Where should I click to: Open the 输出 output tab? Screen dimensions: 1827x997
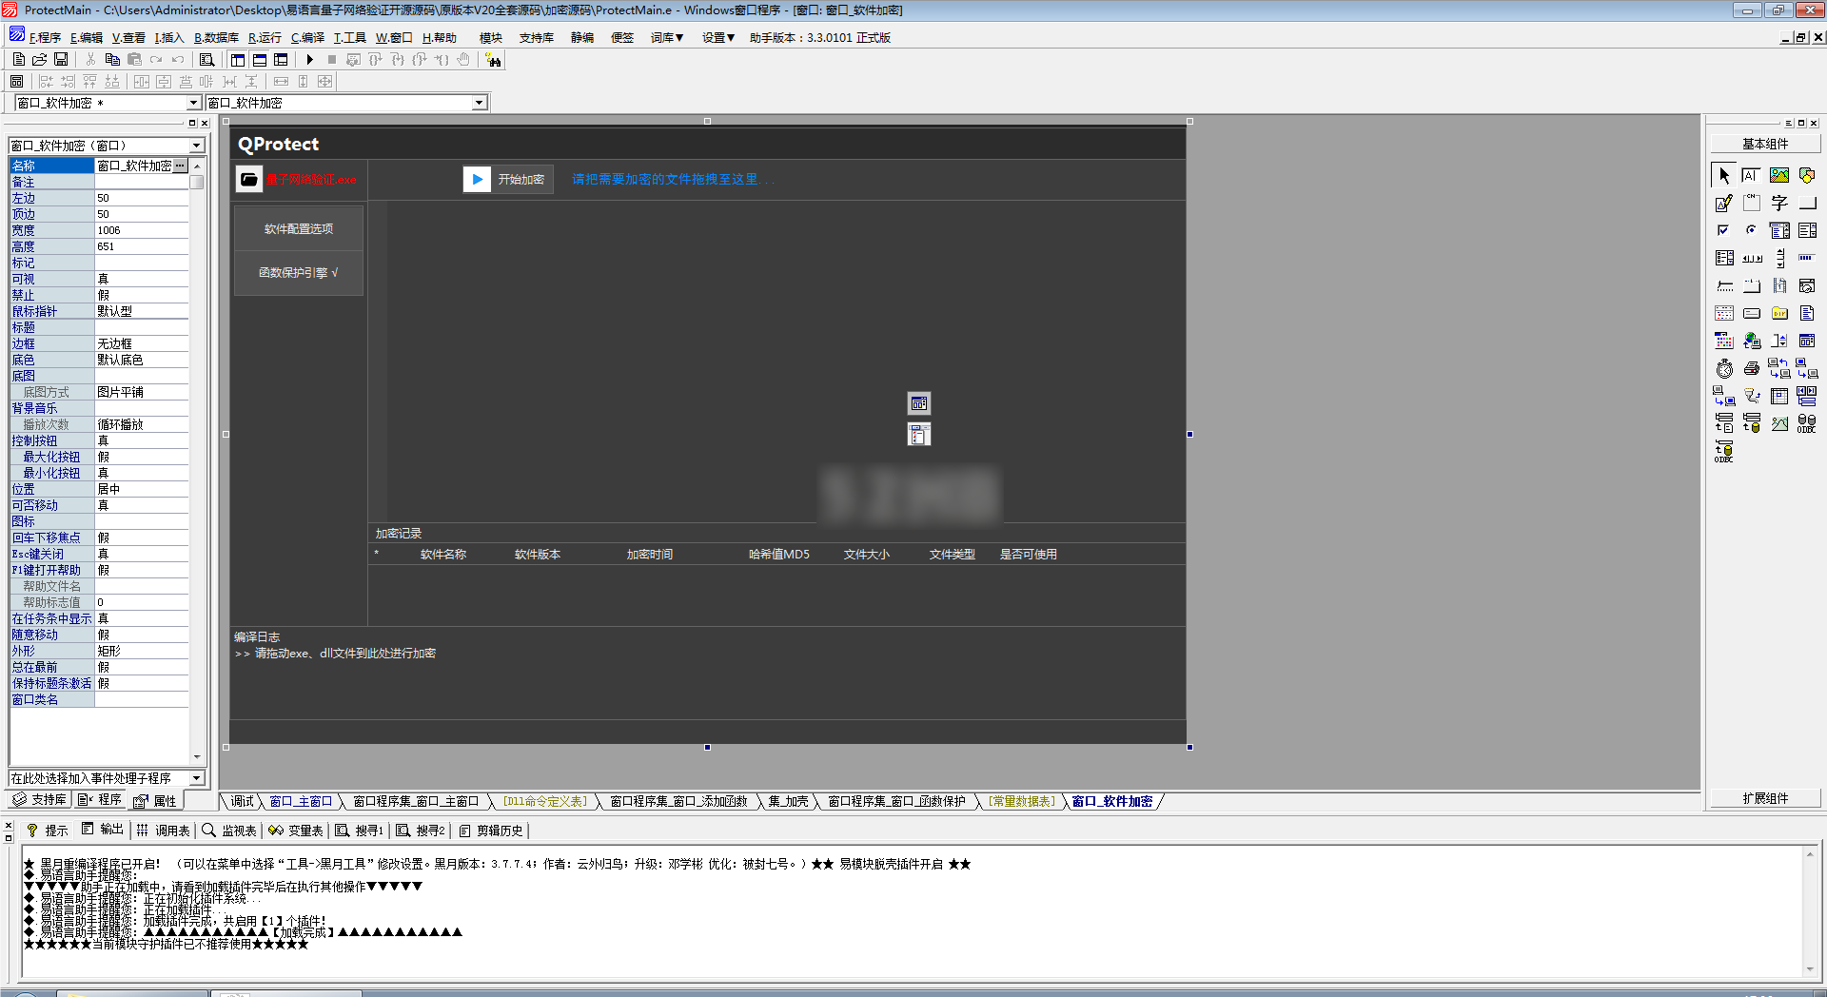[103, 830]
